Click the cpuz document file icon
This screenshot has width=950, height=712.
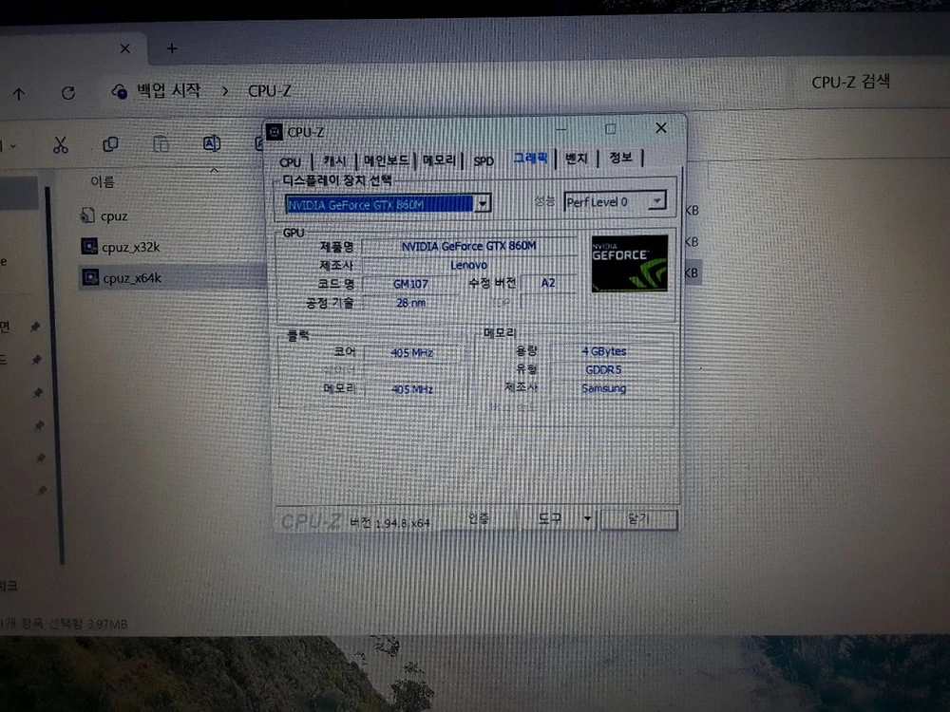pos(87,215)
